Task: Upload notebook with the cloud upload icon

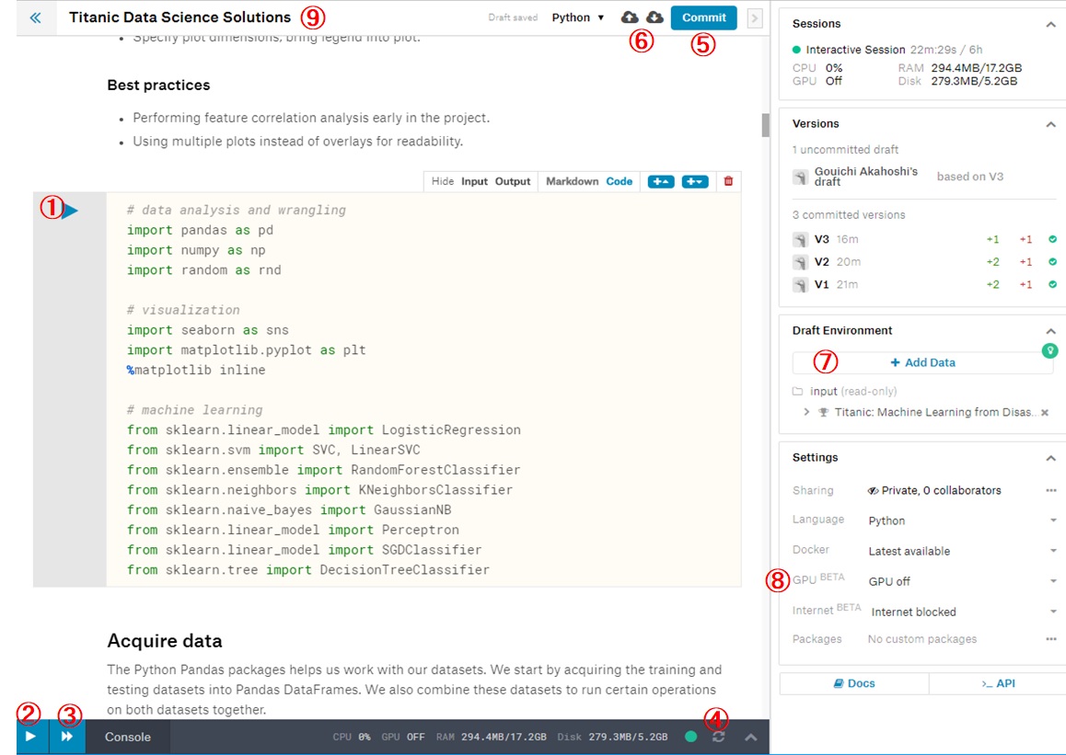Action: pos(629,17)
